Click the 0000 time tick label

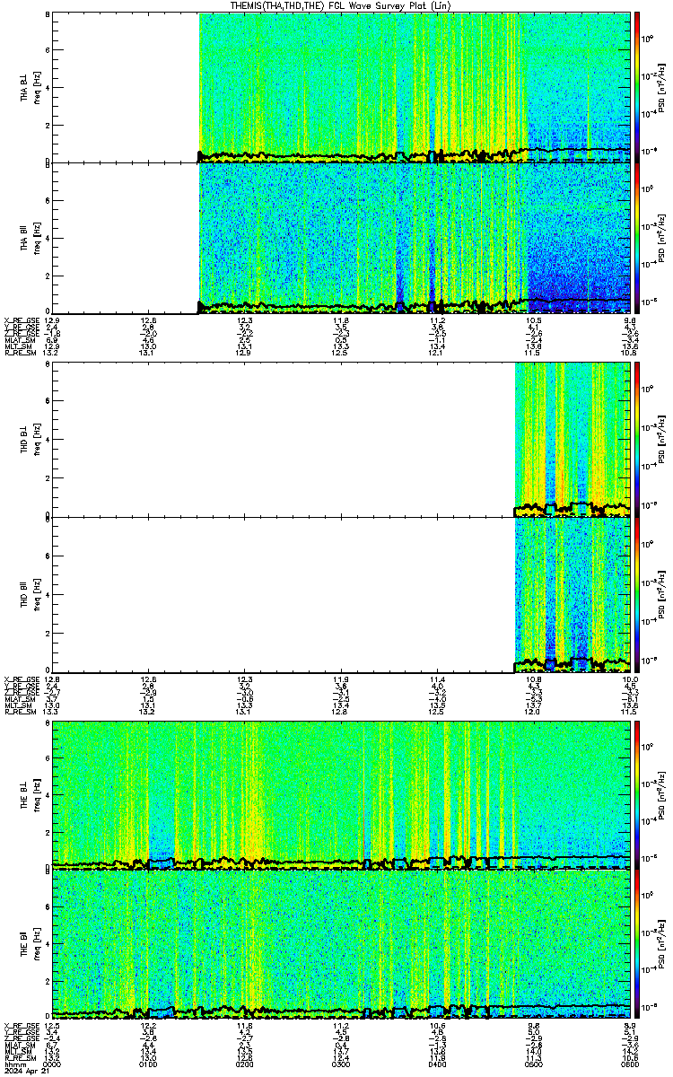pos(52,1064)
